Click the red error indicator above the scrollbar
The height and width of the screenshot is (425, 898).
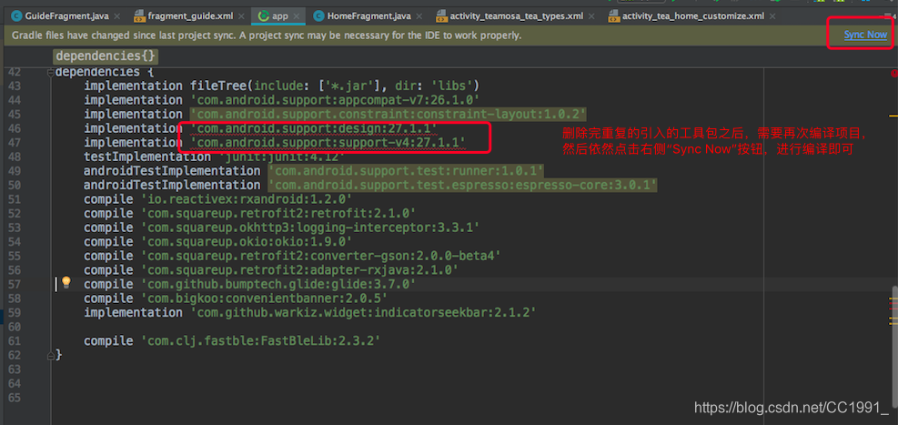click(893, 74)
